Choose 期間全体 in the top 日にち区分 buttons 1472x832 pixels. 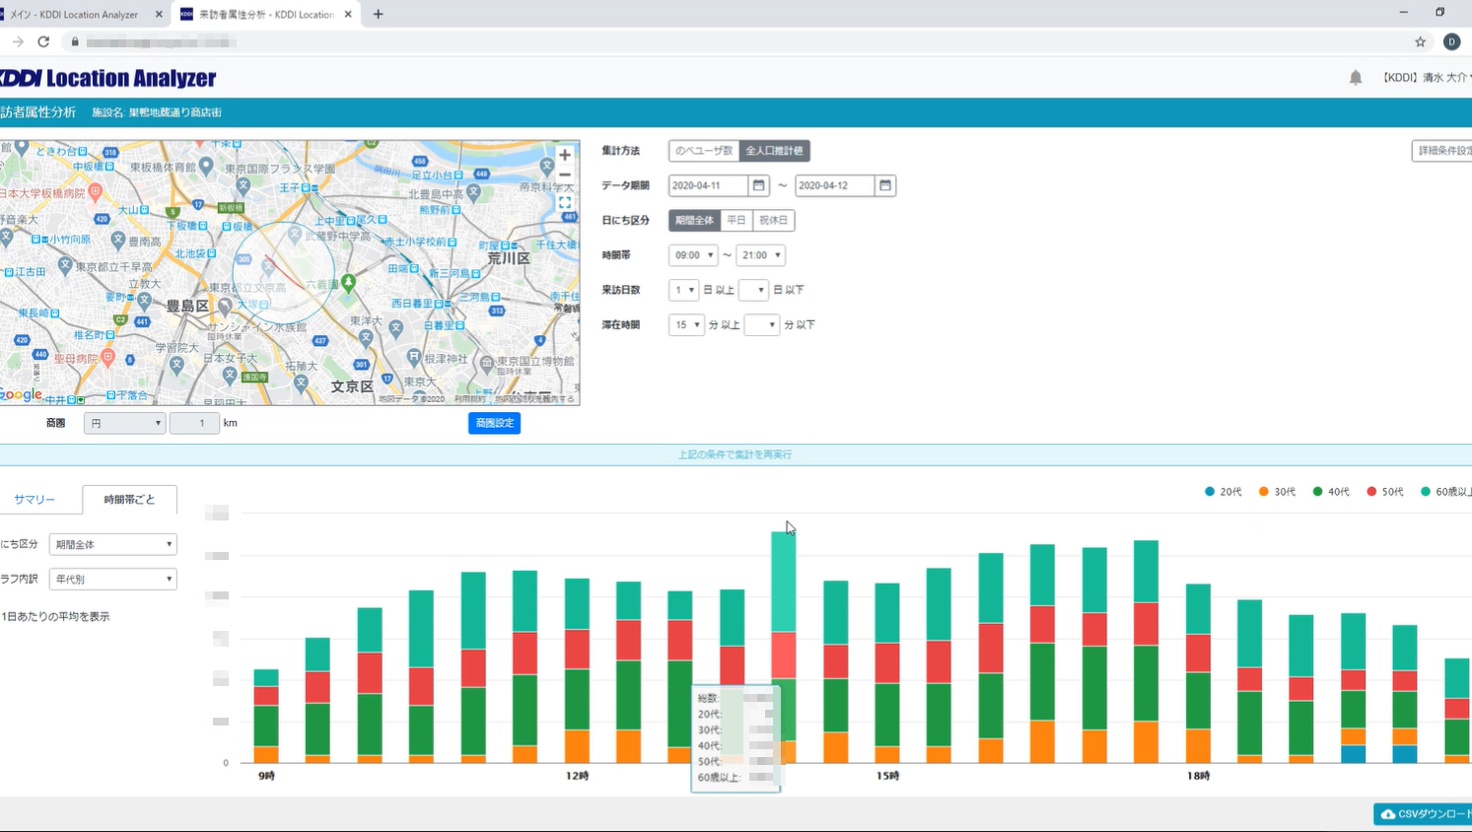(694, 220)
